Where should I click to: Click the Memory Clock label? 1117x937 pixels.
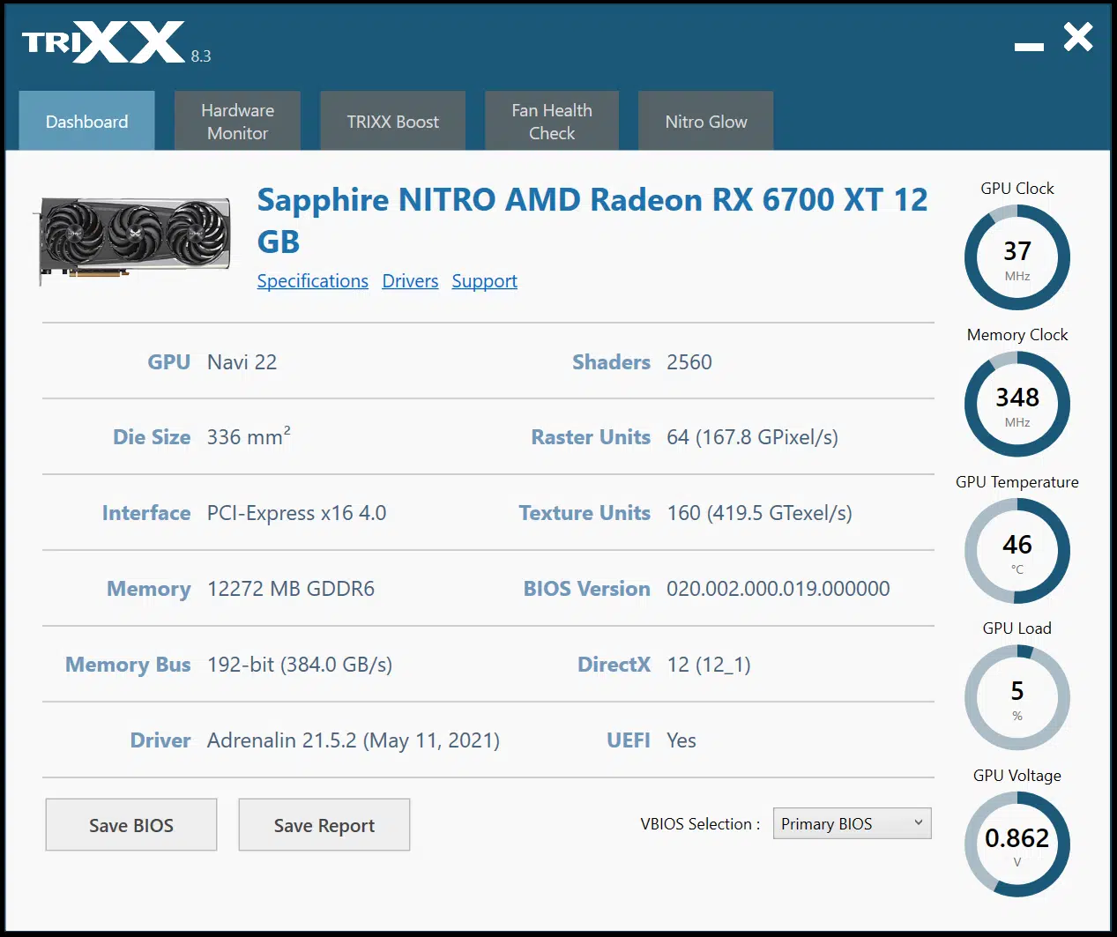tap(1017, 335)
